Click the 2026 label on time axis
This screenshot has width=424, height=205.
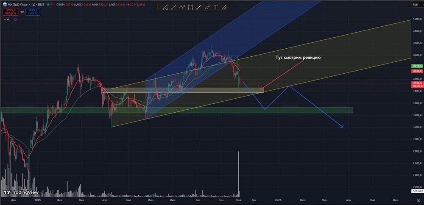point(278,200)
